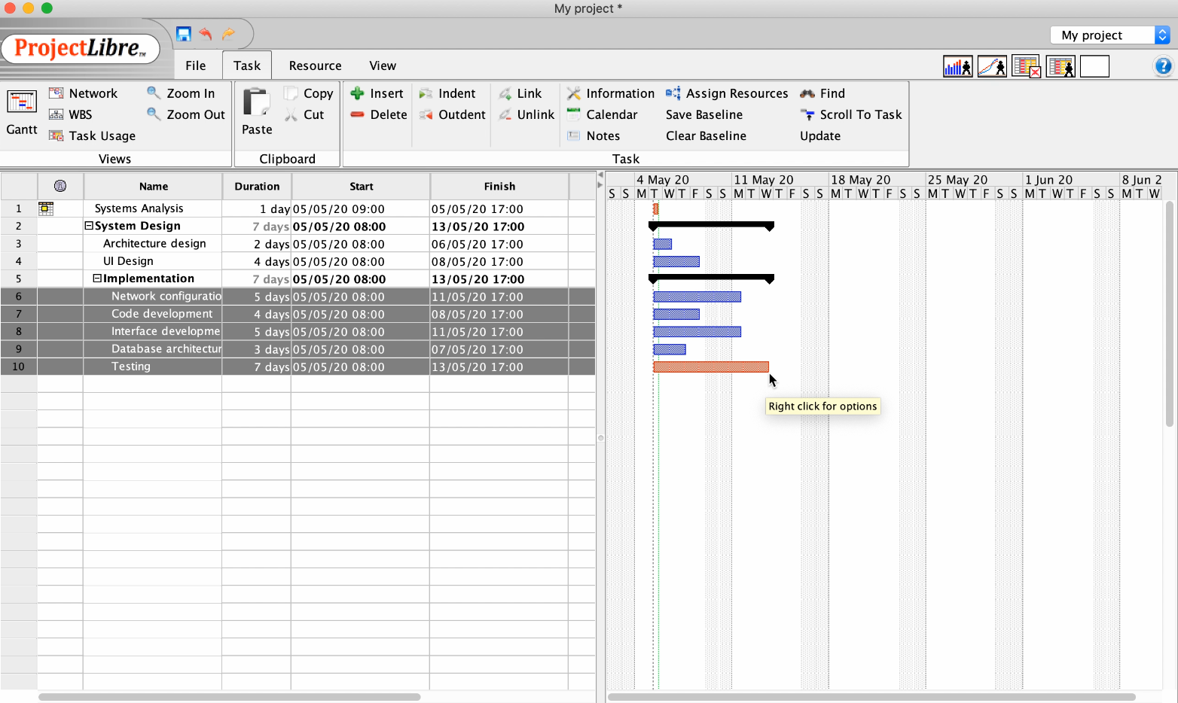Click the save project disk icon
The image size is (1178, 703).
tap(183, 34)
